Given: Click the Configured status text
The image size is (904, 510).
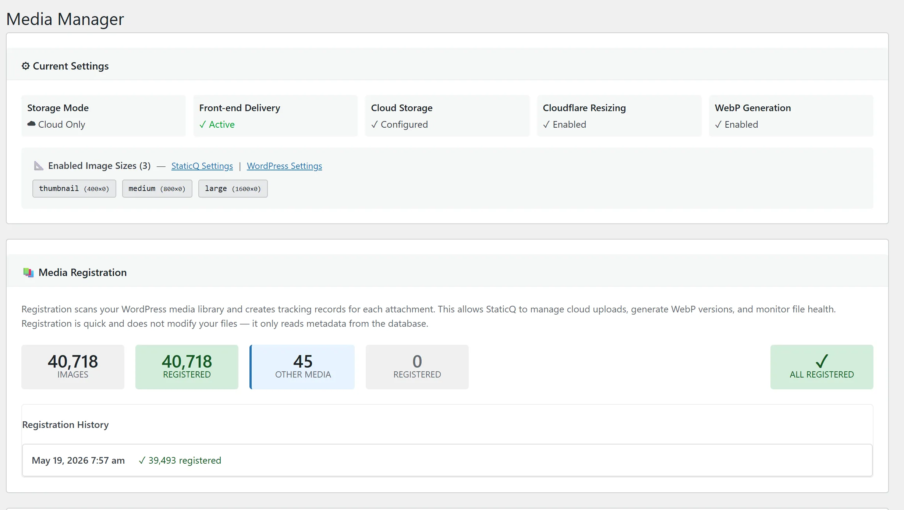Looking at the screenshot, I should coord(404,124).
